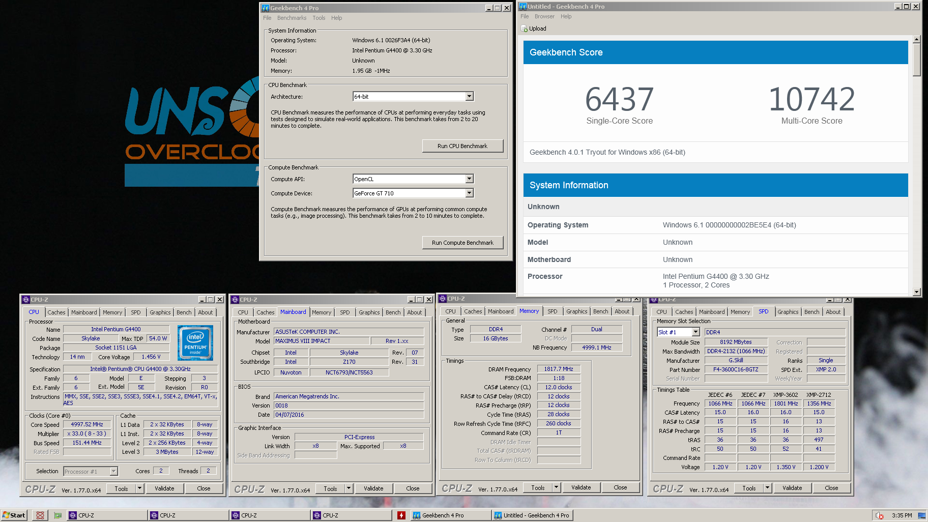Click the red flash tray icon in taskbar
This screenshot has height=522, width=928.
click(x=401, y=515)
